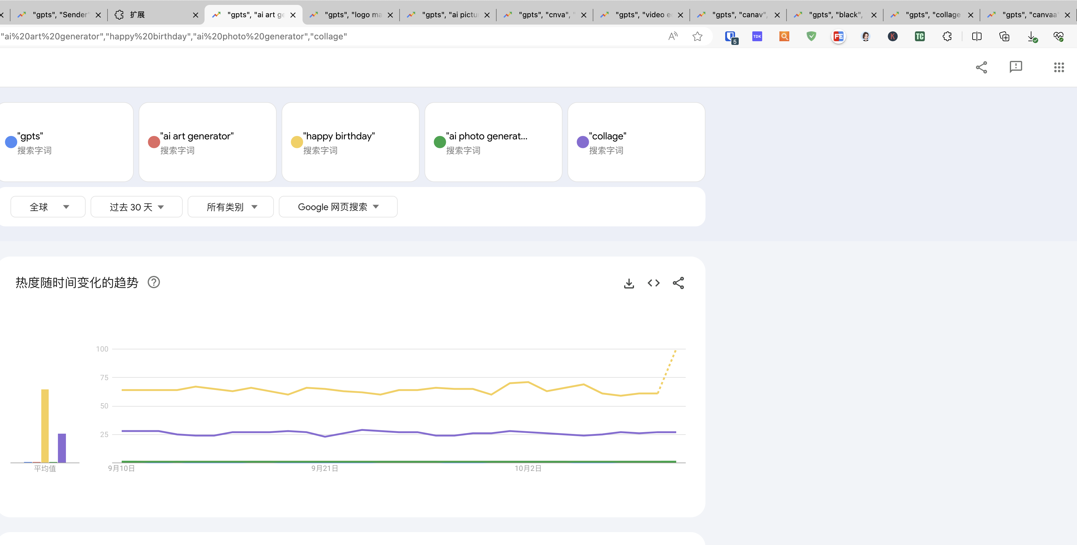Open the purple TDK extension icon

click(x=757, y=36)
